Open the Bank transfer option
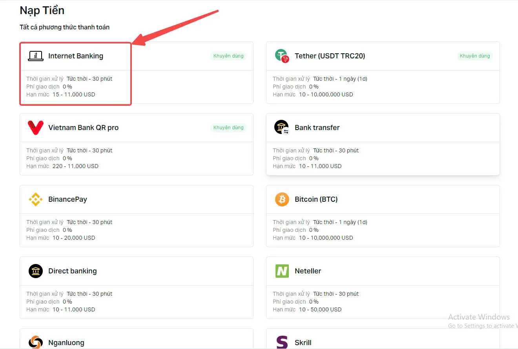Viewport: 518px width, 349px height. pyautogui.click(x=383, y=145)
